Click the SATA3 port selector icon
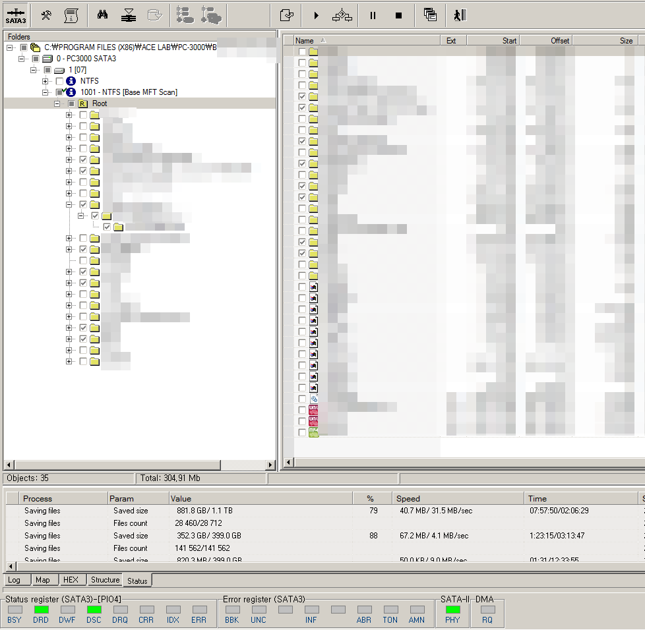 coord(16,16)
